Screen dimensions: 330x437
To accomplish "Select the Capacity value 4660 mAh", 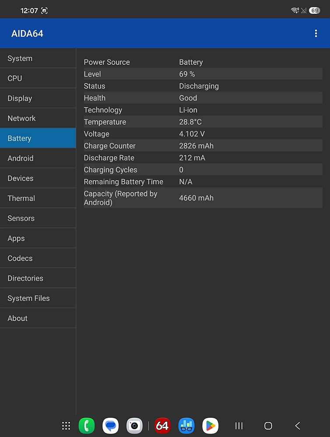I will pyautogui.click(x=196, y=198).
